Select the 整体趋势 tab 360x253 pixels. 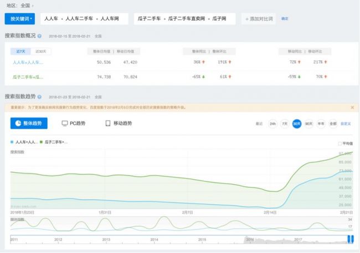29,123
